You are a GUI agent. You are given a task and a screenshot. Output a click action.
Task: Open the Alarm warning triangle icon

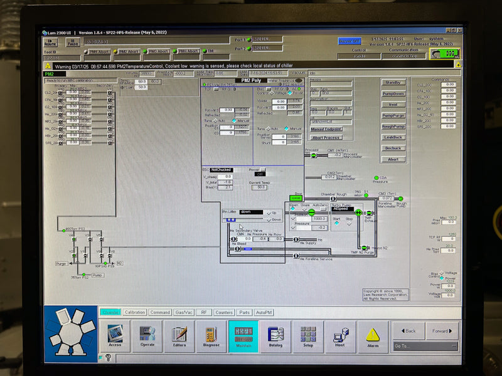(373, 334)
